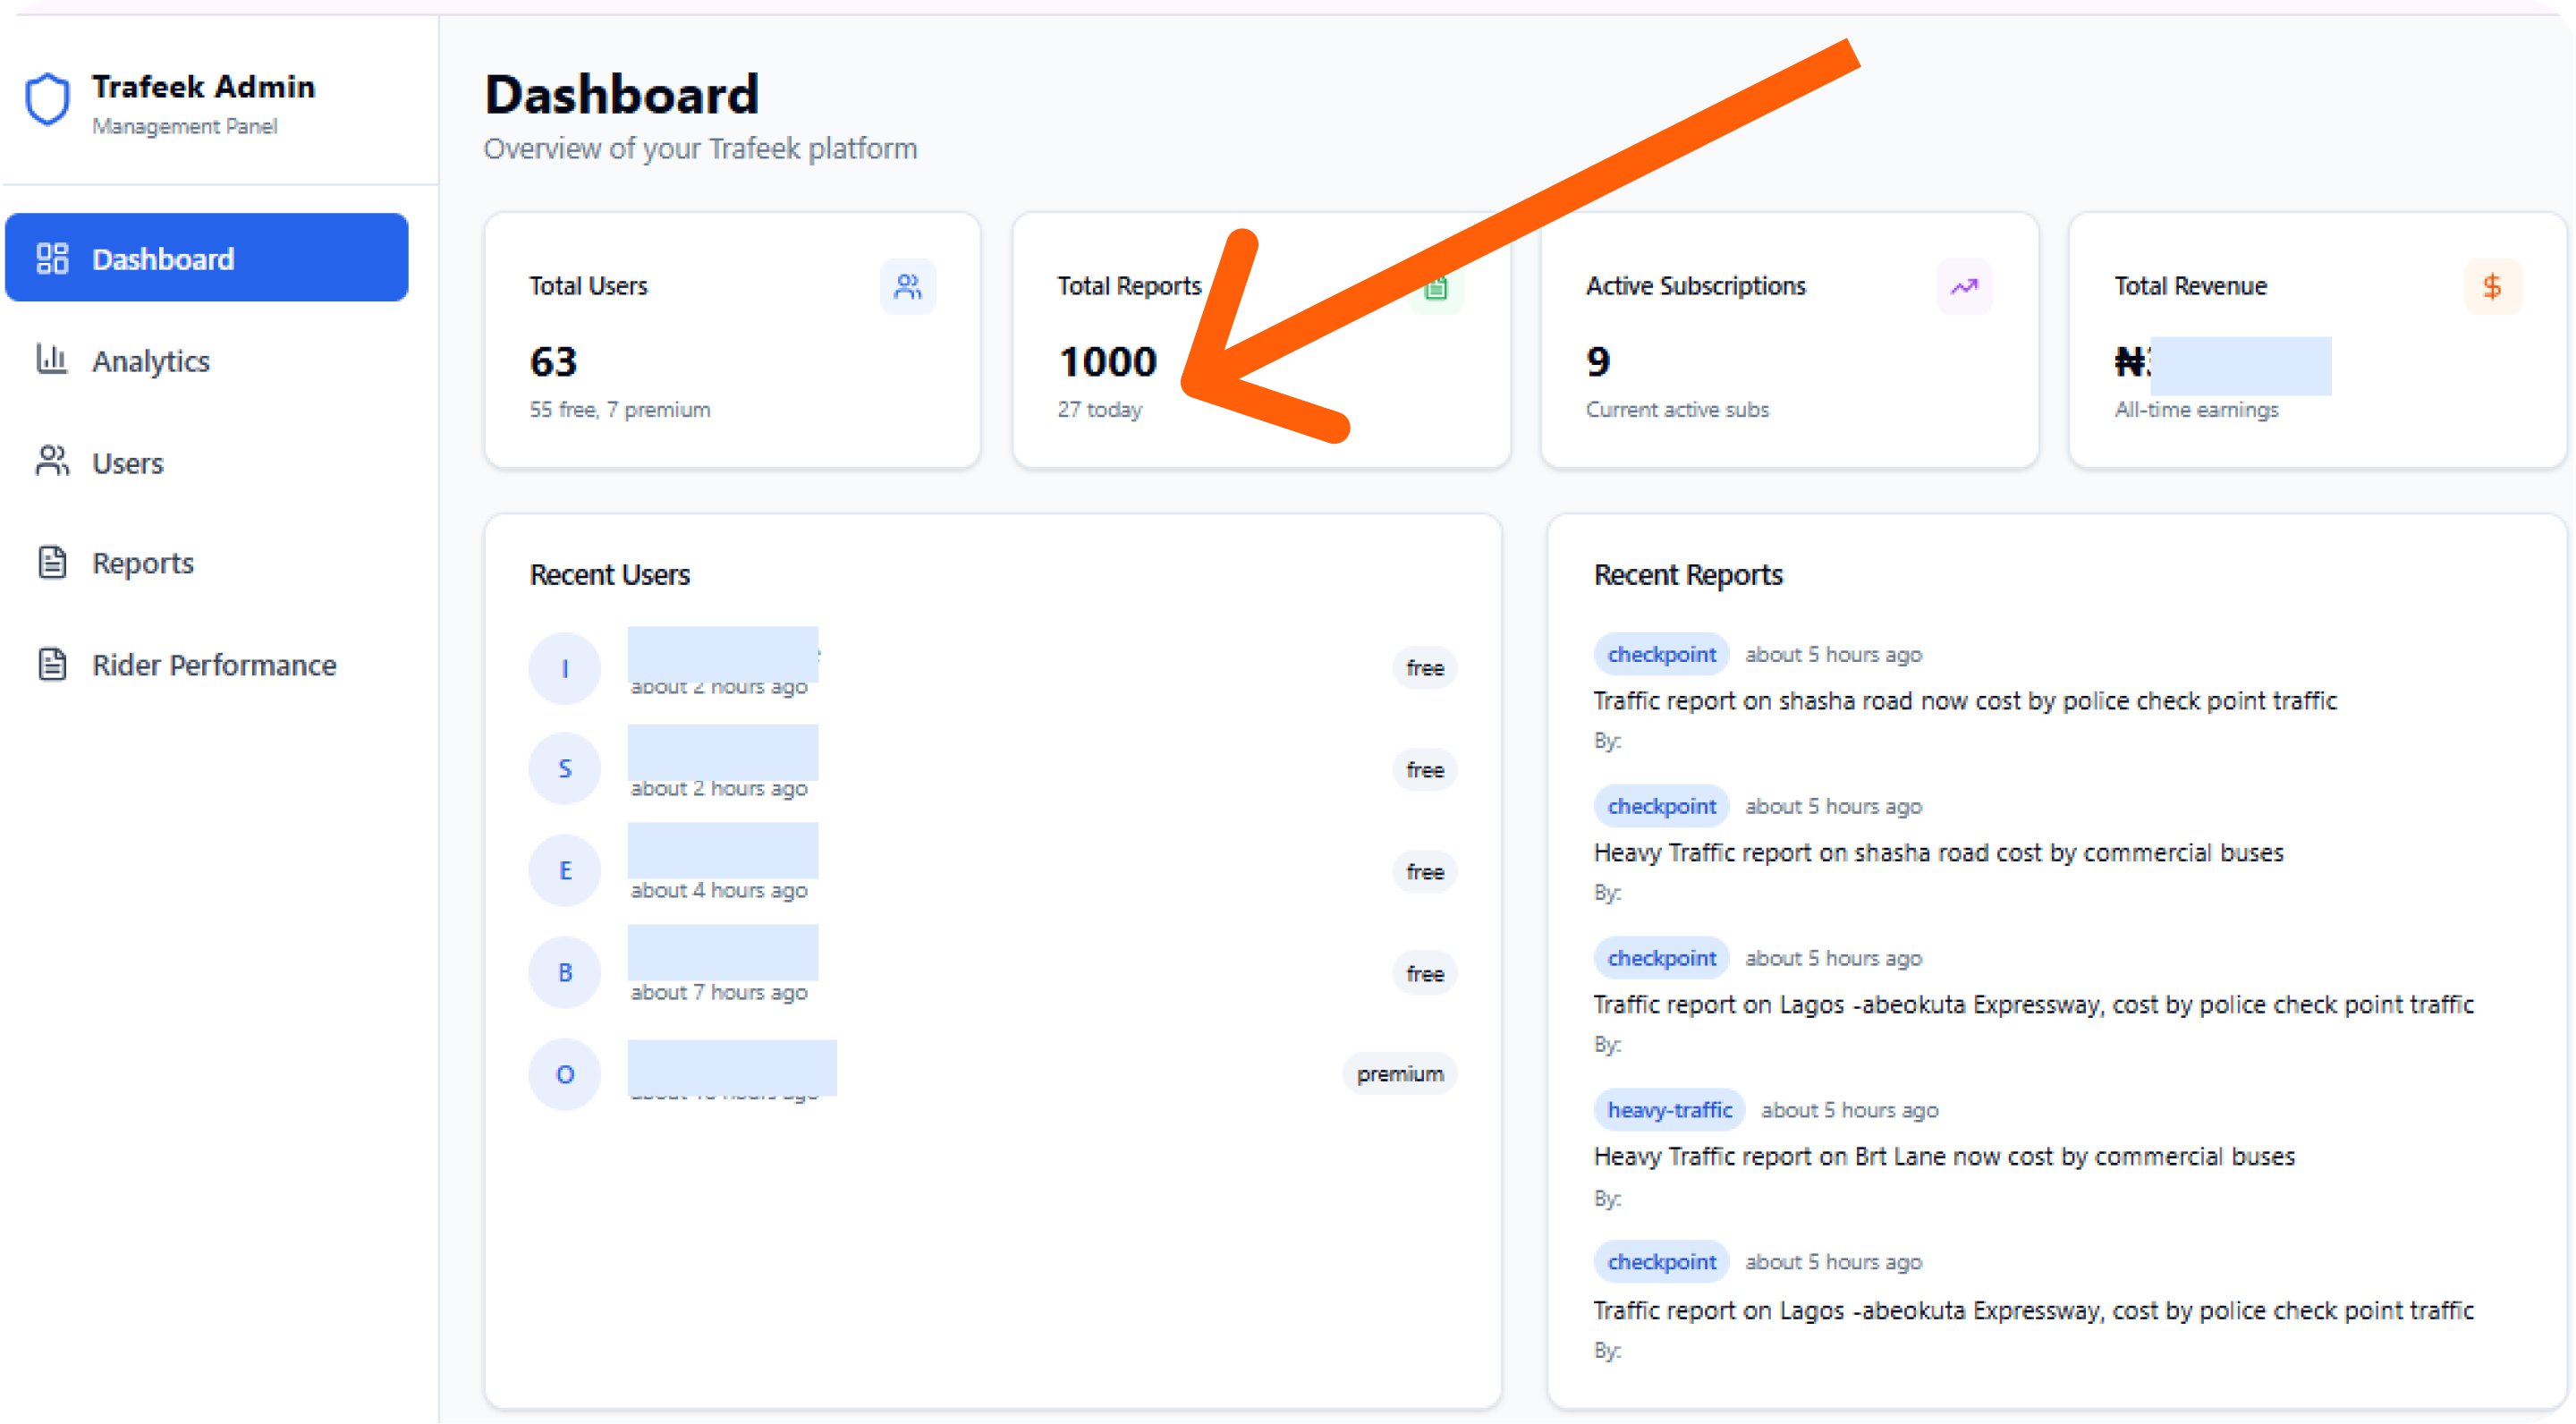Screen dimensions: 2576x1424
Task: Click the Users people icon in sidebar
Action: click(52, 461)
